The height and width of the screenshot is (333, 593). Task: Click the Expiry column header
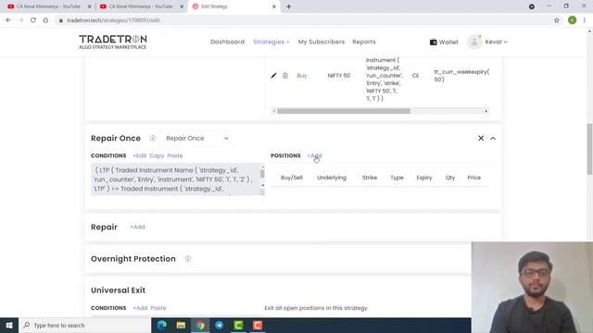[424, 178]
